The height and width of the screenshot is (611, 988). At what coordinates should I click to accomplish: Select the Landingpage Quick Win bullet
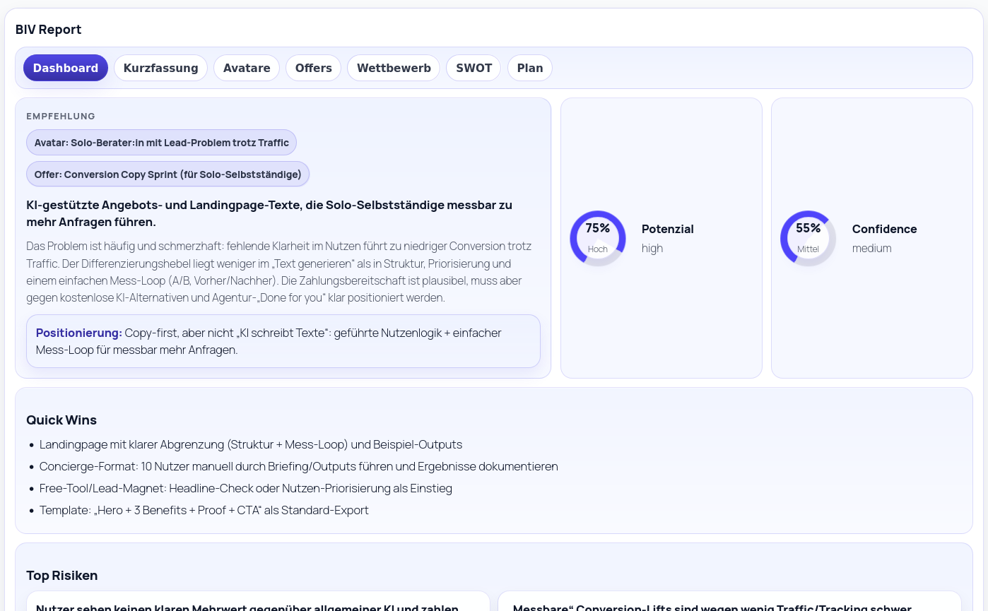(x=251, y=444)
